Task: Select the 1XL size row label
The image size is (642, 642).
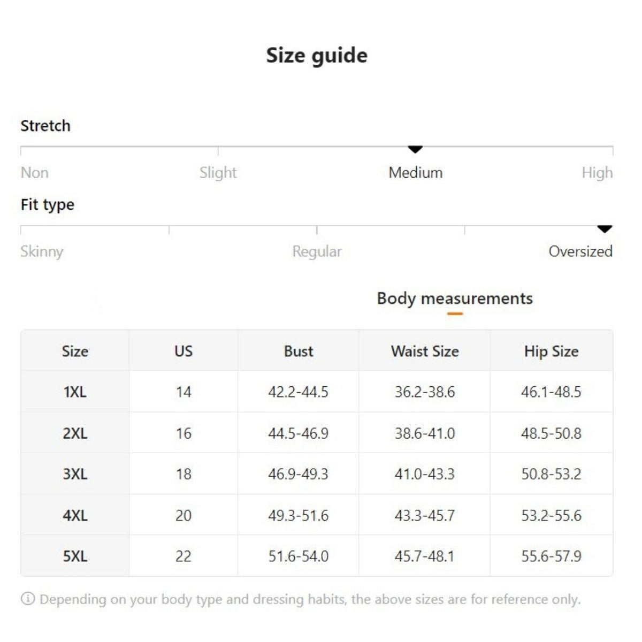Action: pos(75,392)
